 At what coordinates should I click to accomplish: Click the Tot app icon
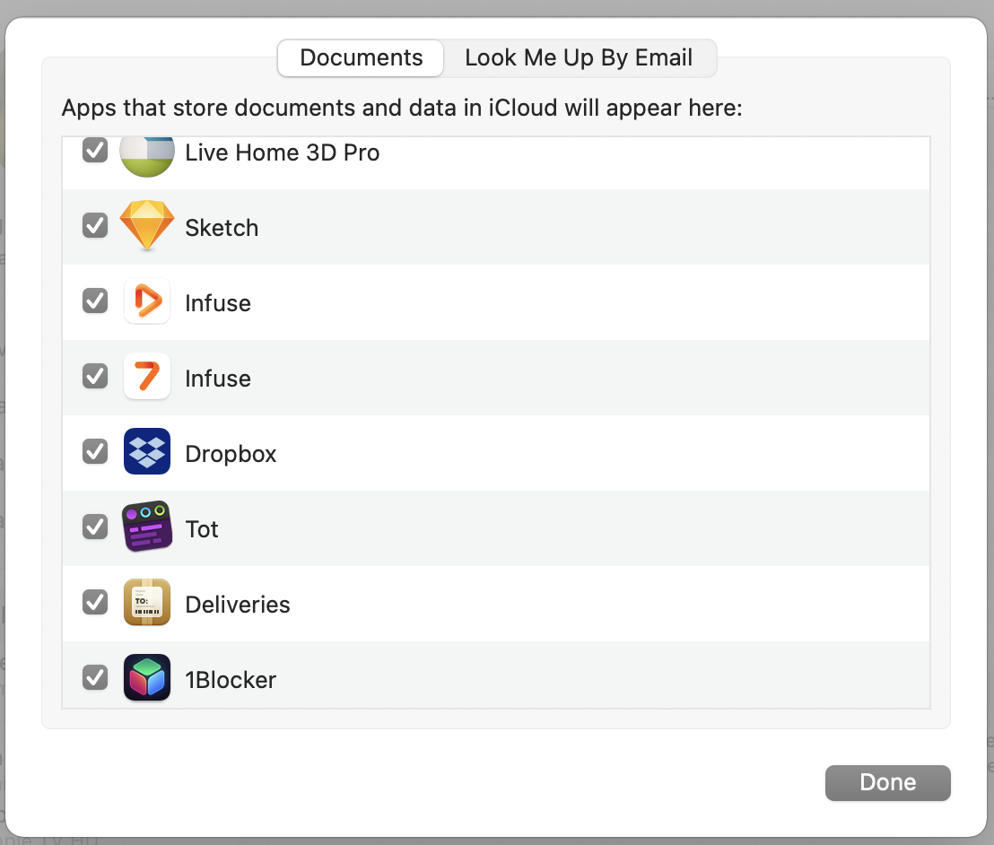coord(146,528)
